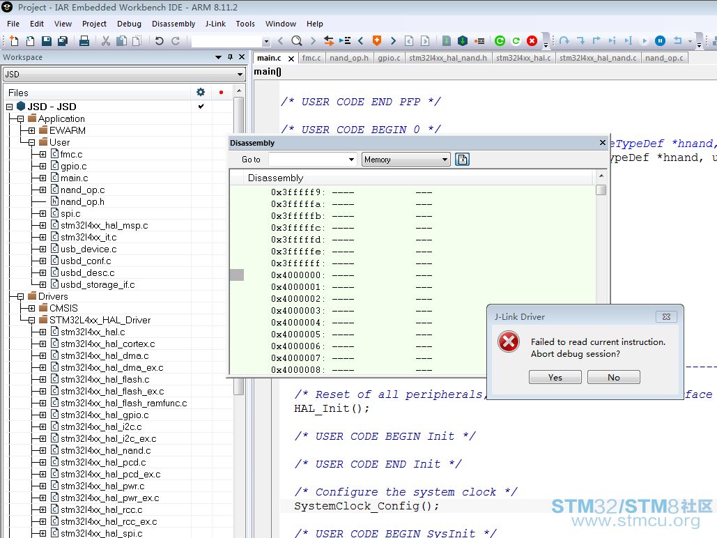Viewport: 717px width, 538px height.
Task: Expand the main.c tree node
Action: [x=43, y=178]
